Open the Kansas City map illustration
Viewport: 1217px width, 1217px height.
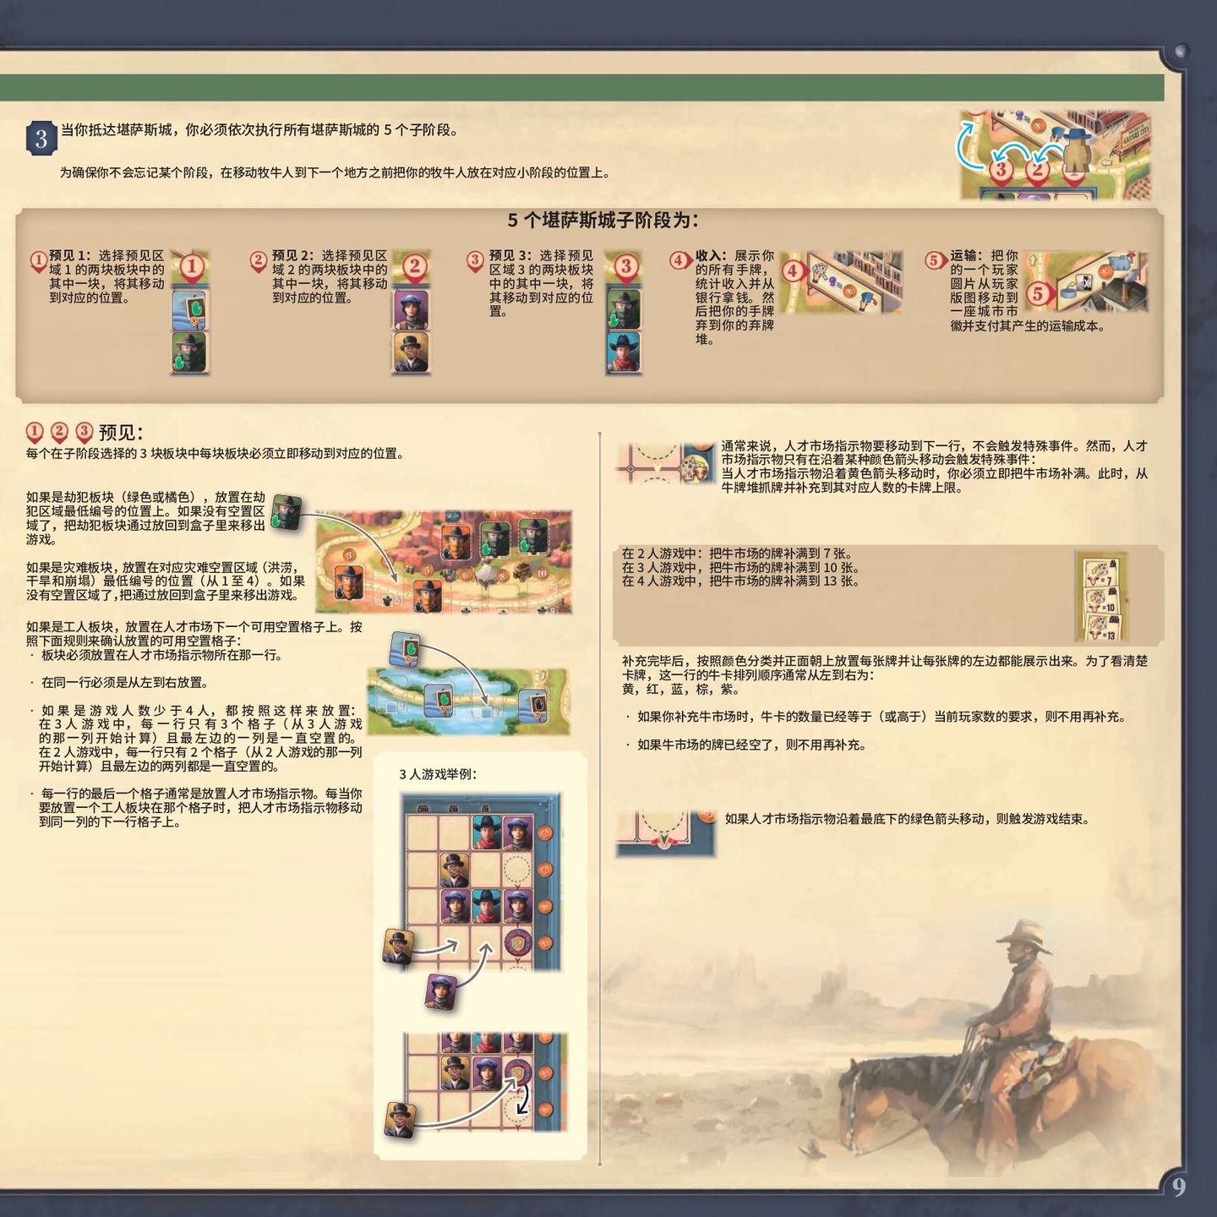[1056, 155]
